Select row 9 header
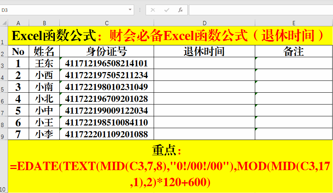The width and height of the screenshot is (333, 193). 4,134
